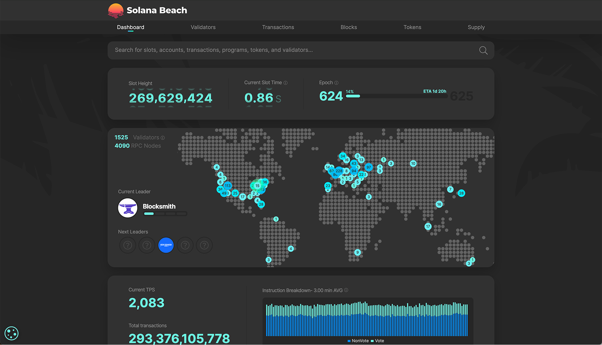Click the Vote legend swatch
Screen dimensions: 602x345
372,341
